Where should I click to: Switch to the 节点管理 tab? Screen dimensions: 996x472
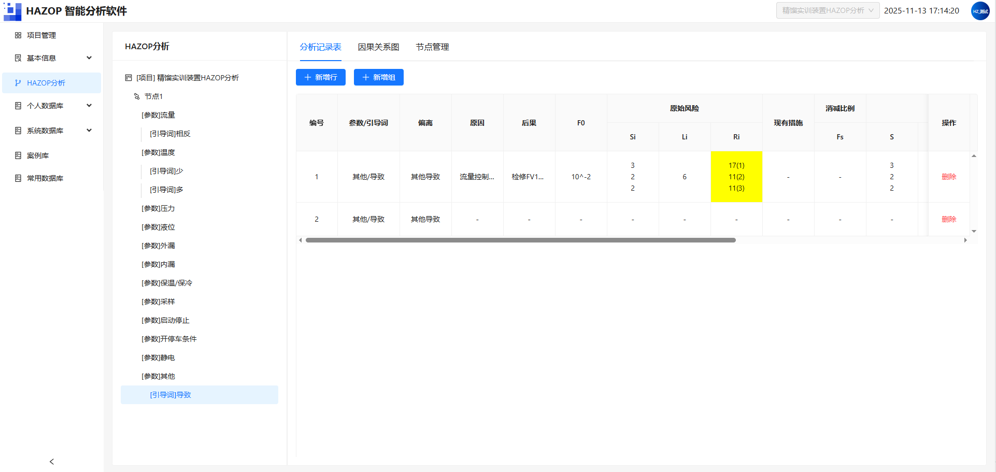point(432,47)
